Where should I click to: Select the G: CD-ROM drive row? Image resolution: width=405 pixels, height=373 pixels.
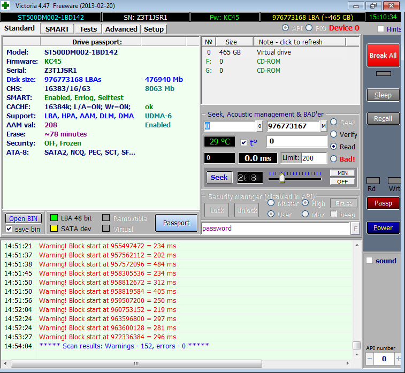point(268,70)
